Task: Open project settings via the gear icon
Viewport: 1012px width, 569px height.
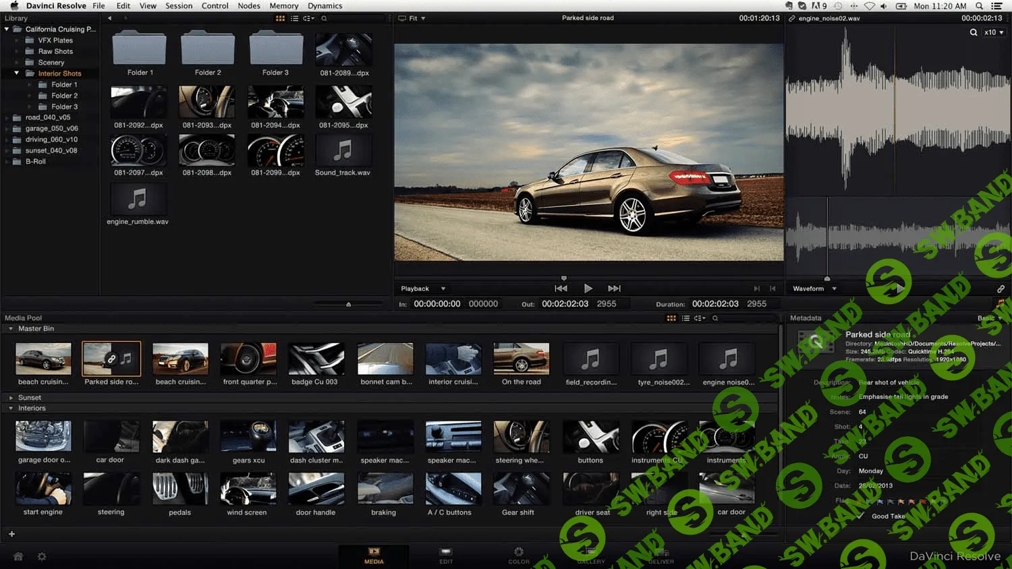Action: point(42,556)
